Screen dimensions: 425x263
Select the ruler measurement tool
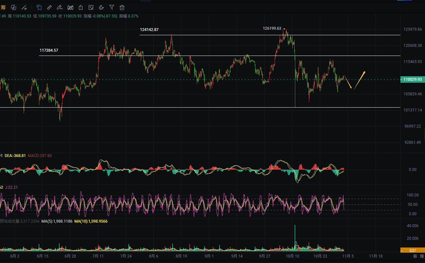49,7
